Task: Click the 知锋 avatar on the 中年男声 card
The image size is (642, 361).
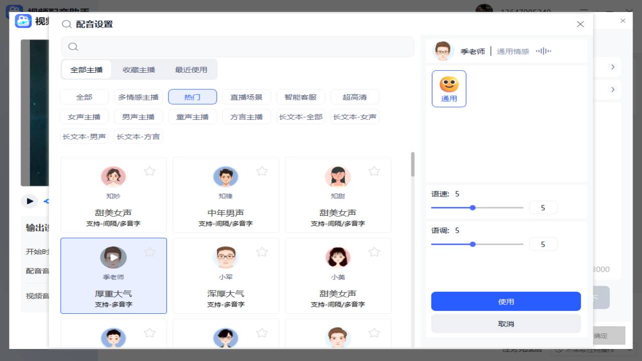Action: pyautogui.click(x=226, y=176)
